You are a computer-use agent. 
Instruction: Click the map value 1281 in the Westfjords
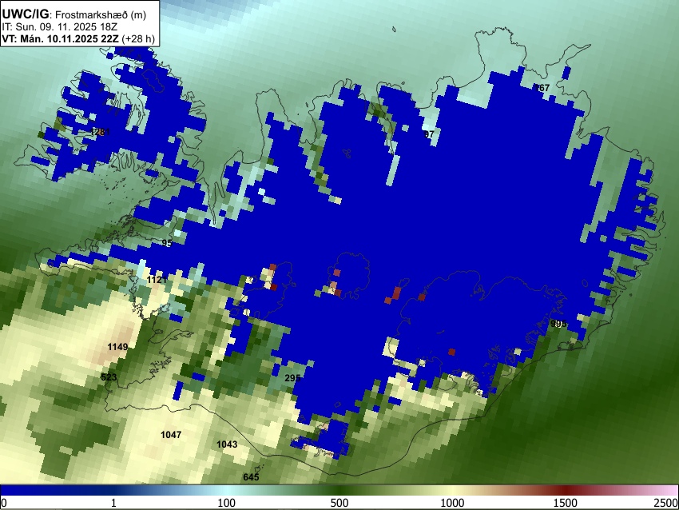tap(100, 132)
